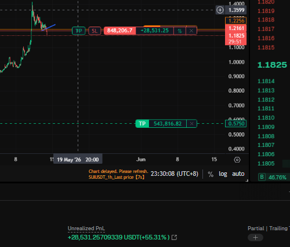Click the reverse position arrows icon
This screenshot has height=247, width=290.
[x=180, y=31]
